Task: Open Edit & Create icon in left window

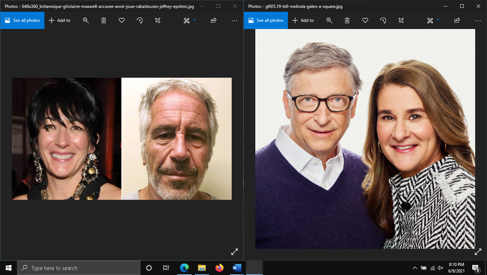Action: coord(187,20)
